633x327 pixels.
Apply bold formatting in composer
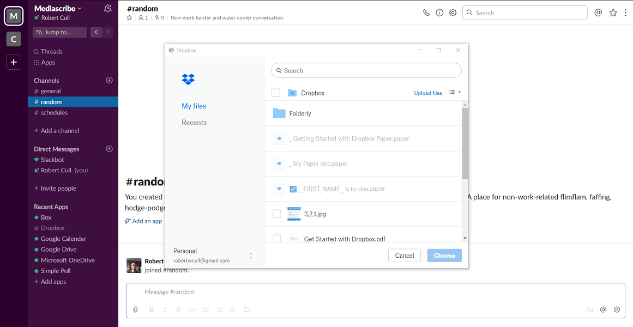click(x=152, y=310)
